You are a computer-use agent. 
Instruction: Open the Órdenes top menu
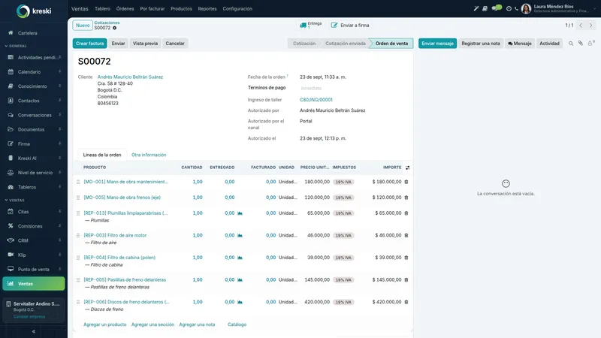pyautogui.click(x=125, y=8)
